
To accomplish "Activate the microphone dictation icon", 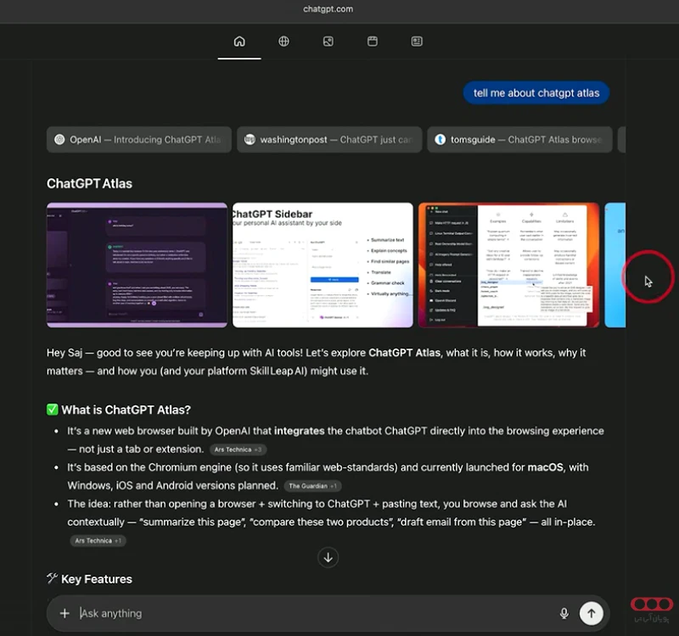I will coord(564,613).
